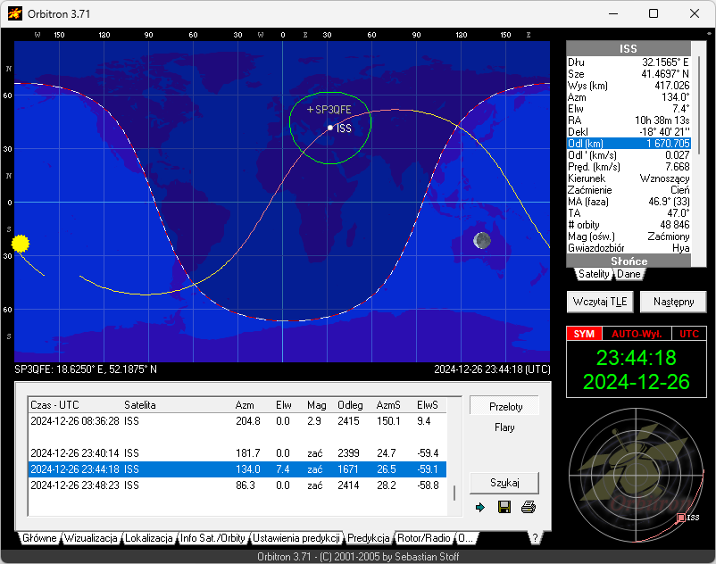Expand the Słońce data section header
The image size is (716, 564).
tap(629, 261)
